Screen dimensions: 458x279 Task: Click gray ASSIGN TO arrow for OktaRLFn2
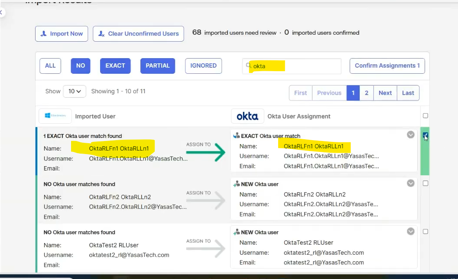[206, 200]
